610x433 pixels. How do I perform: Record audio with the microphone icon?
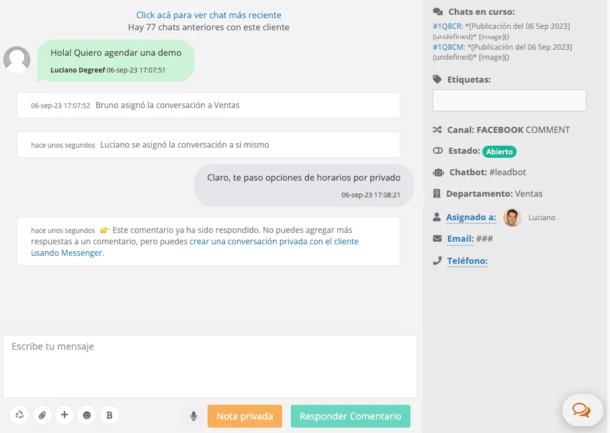(x=193, y=416)
